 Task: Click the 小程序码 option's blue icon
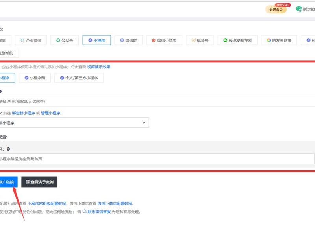[26, 77]
